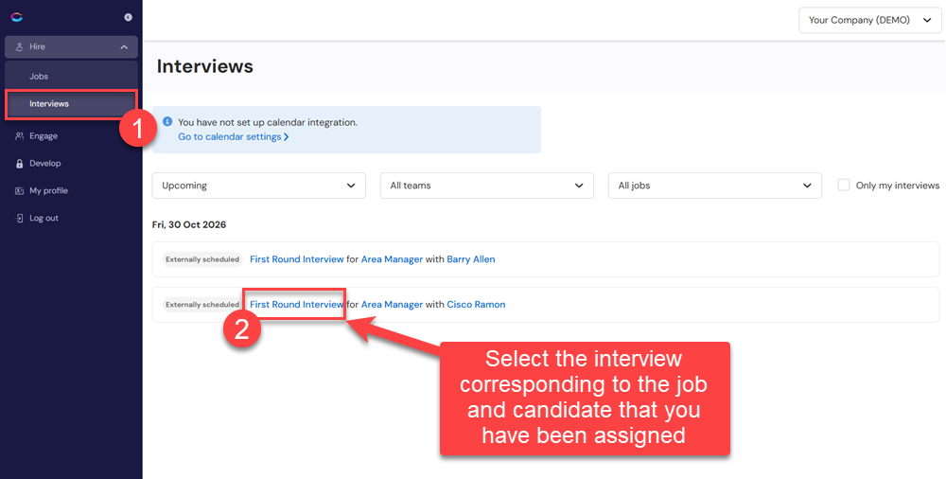Open candidate Barry Allen
Image resolution: width=946 pixels, height=479 pixels.
(470, 259)
